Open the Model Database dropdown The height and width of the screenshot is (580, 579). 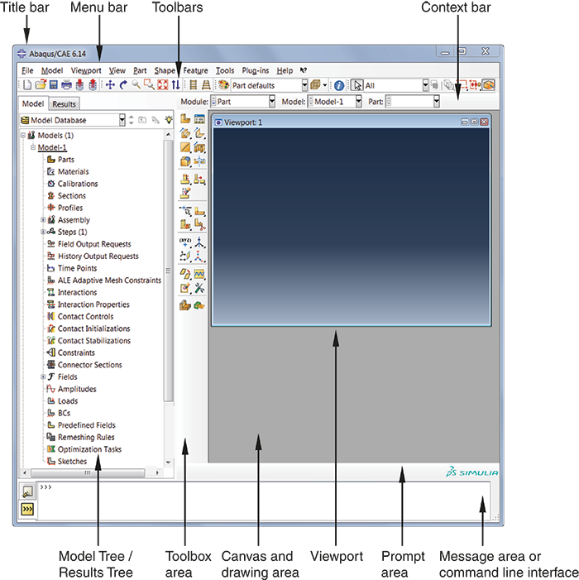pos(122,120)
